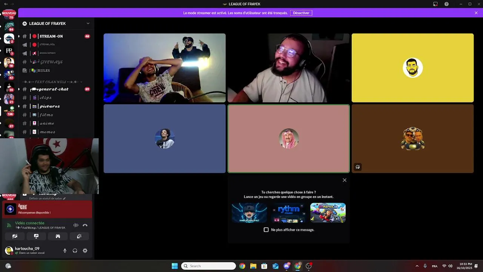Open the STREAM_ADS announcement channel
Viewport: 483px width, 272px height.
pyautogui.click(x=56, y=45)
